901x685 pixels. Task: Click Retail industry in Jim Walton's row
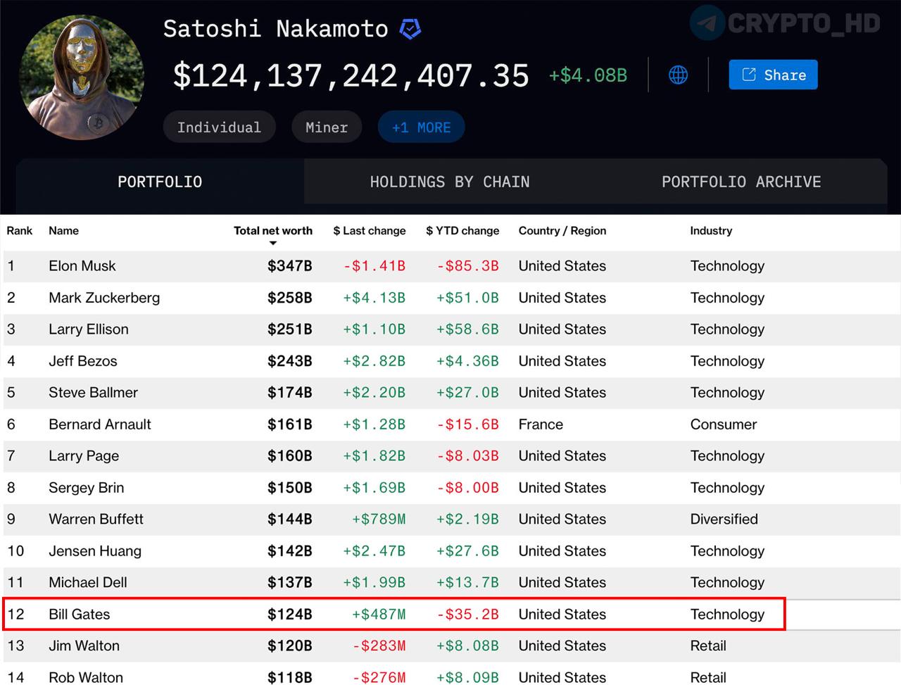pos(708,646)
